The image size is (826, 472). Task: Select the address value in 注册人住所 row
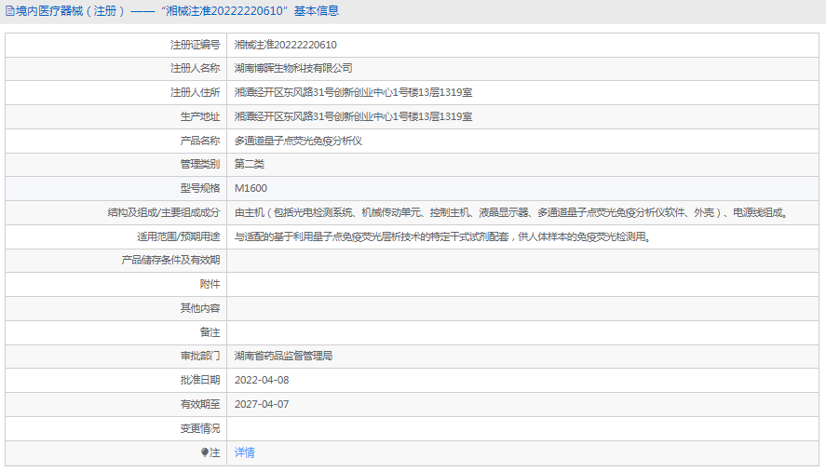tap(354, 93)
